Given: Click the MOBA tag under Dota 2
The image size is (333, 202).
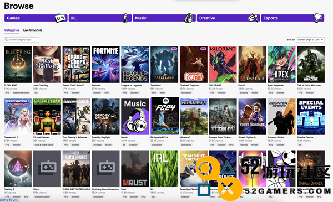Looking at the screenshot, I should pos(255,92).
